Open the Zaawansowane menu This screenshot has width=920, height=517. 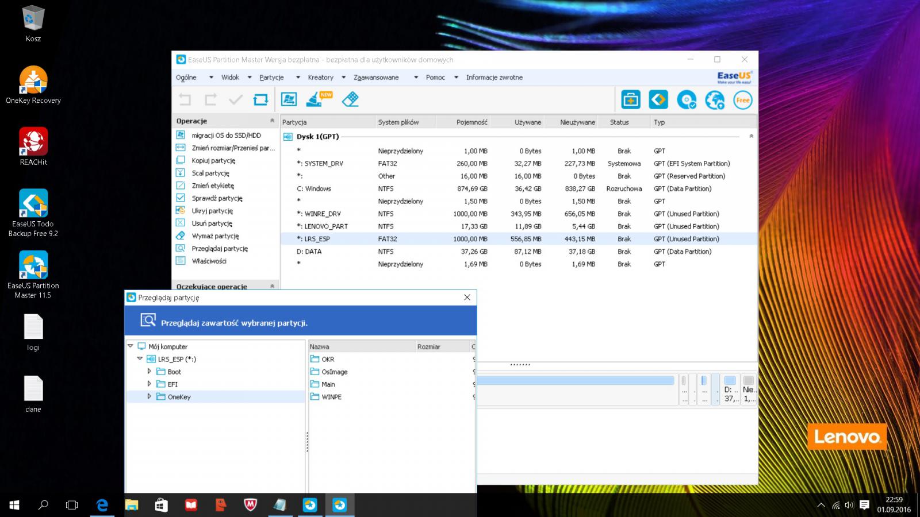point(376,77)
